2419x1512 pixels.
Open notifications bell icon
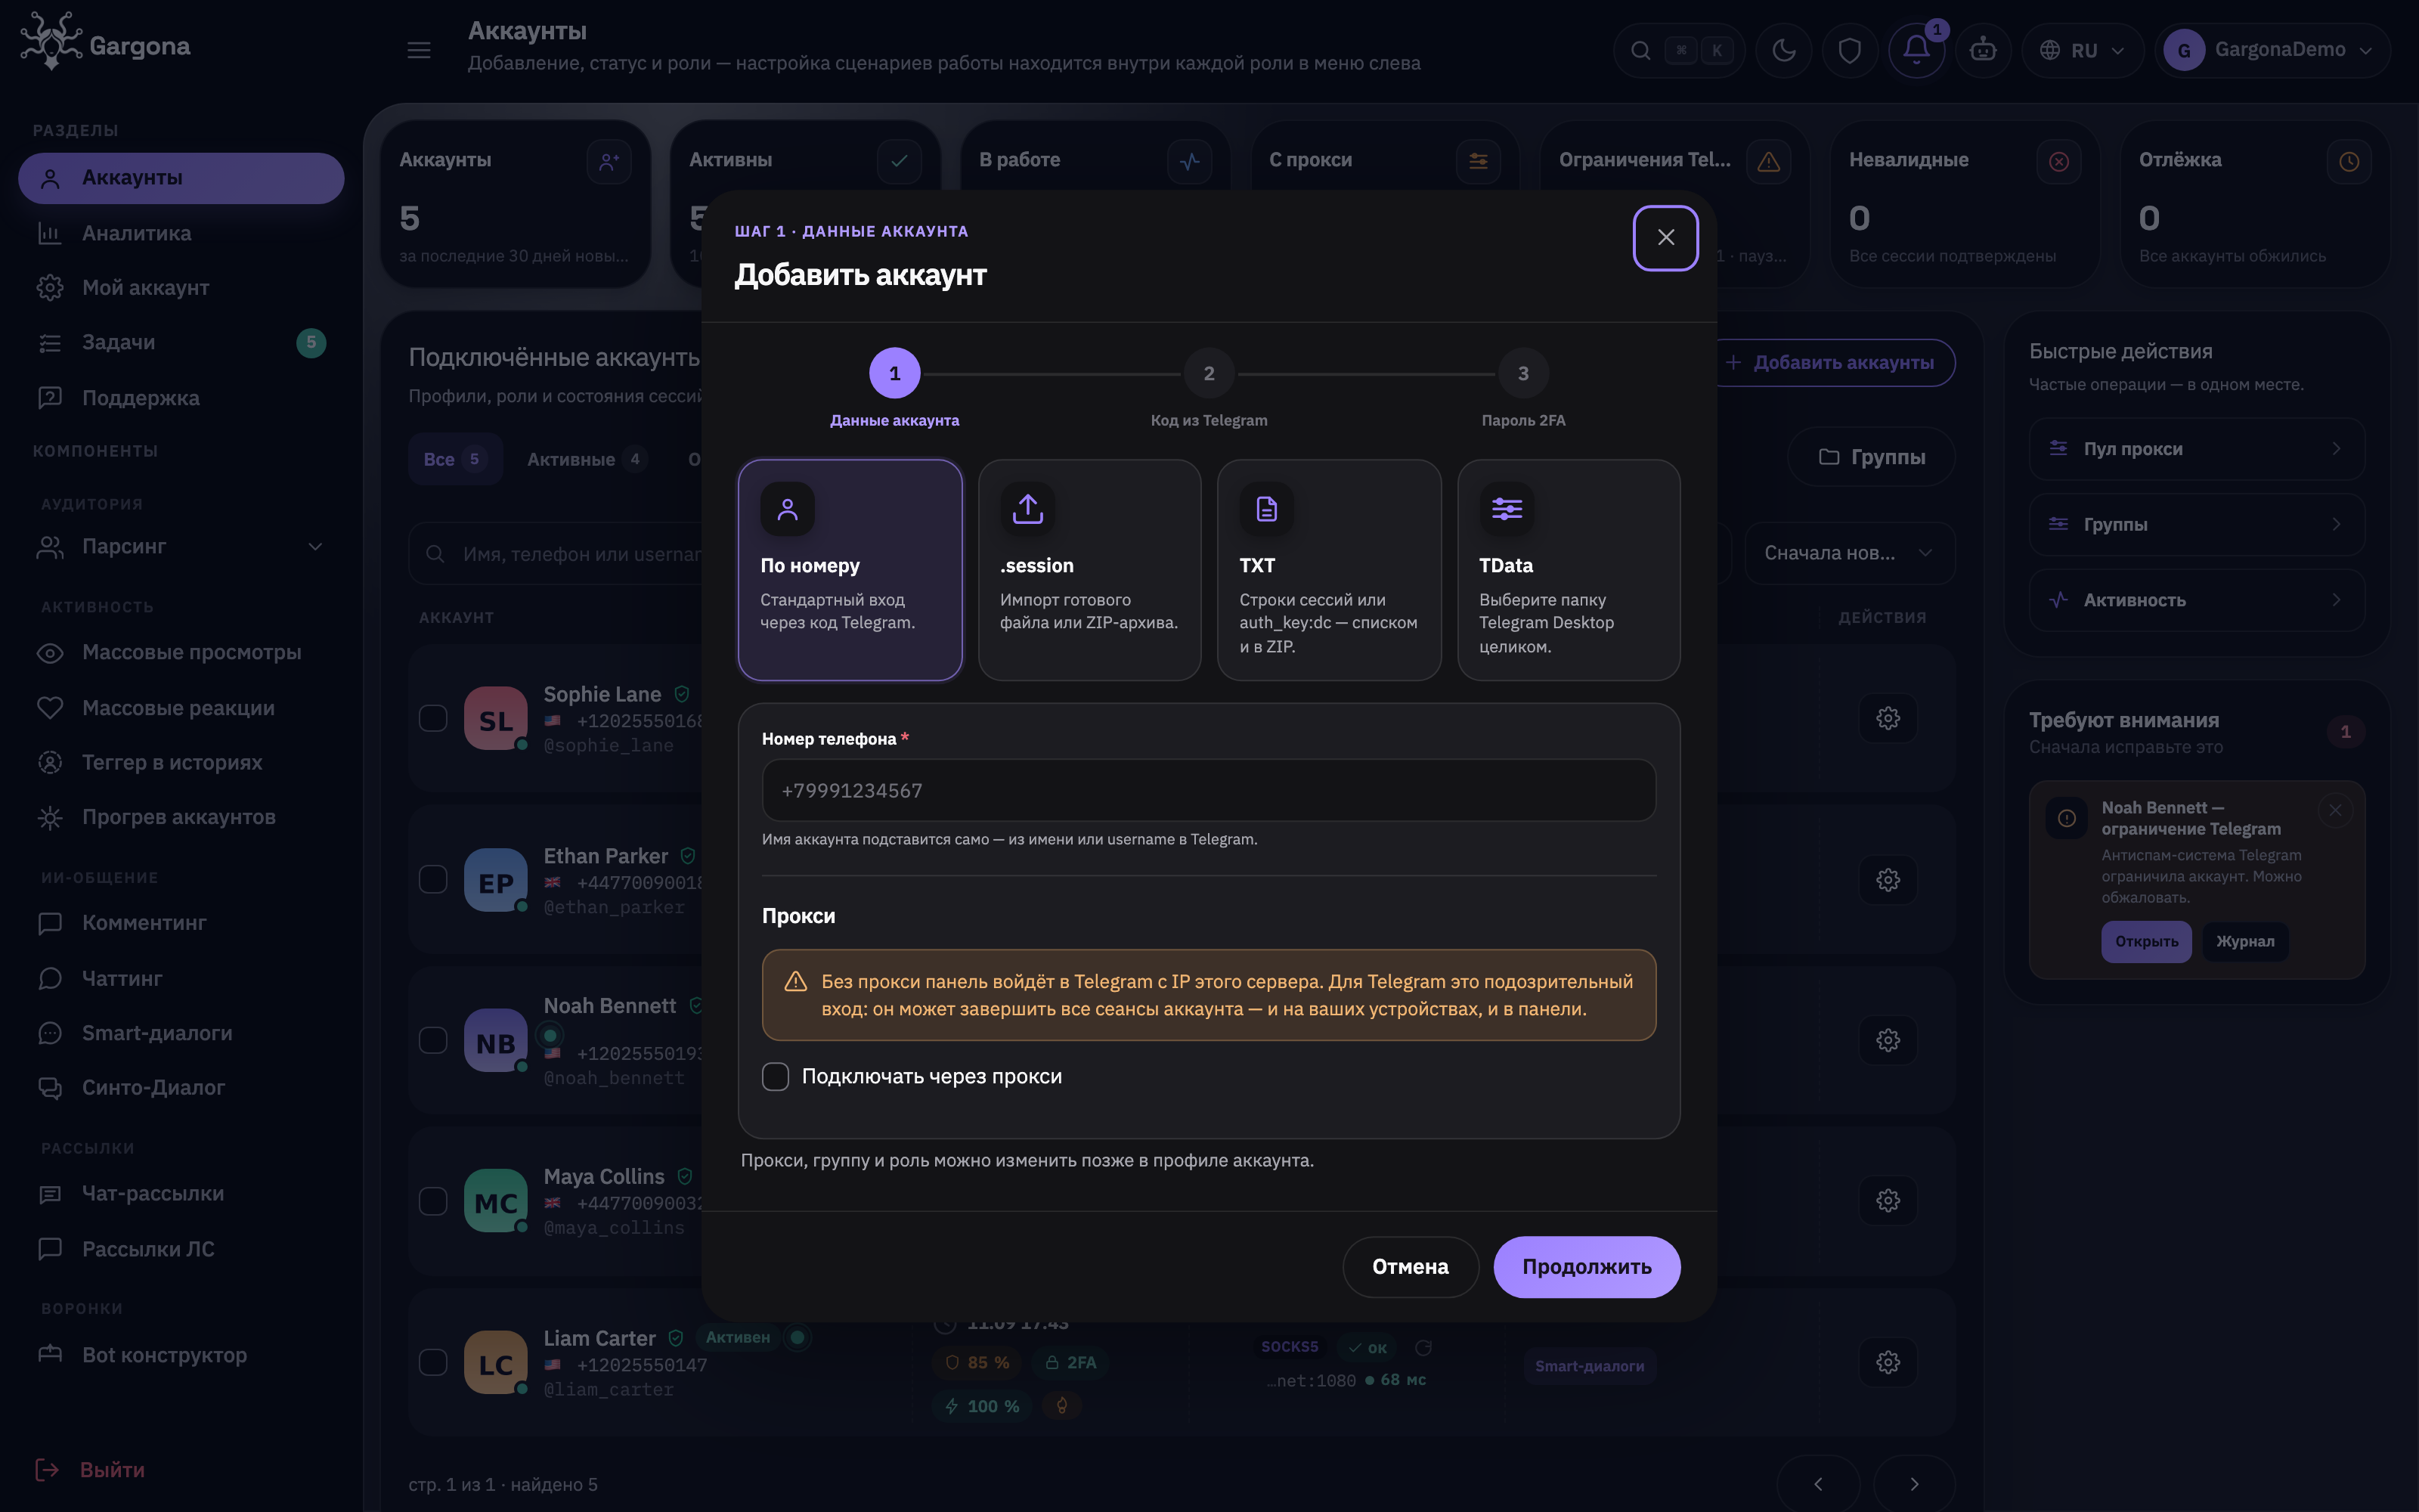tap(1916, 50)
